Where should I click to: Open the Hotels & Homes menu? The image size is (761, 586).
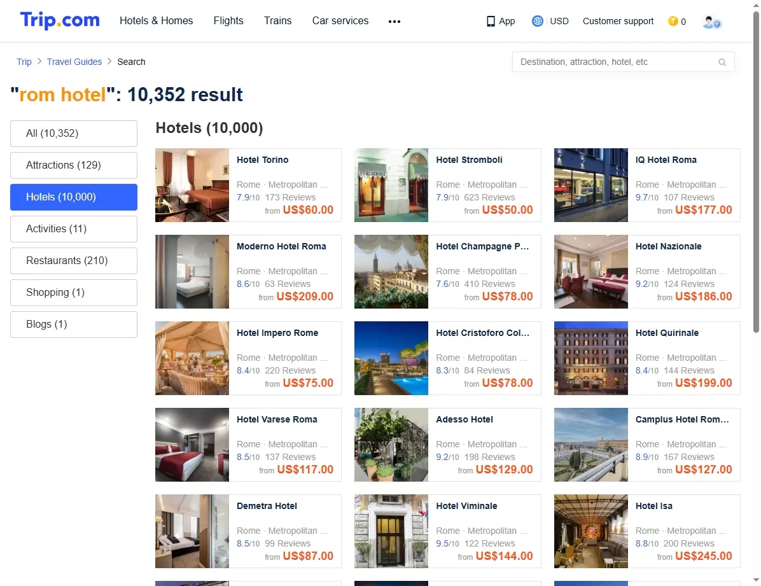pos(157,21)
